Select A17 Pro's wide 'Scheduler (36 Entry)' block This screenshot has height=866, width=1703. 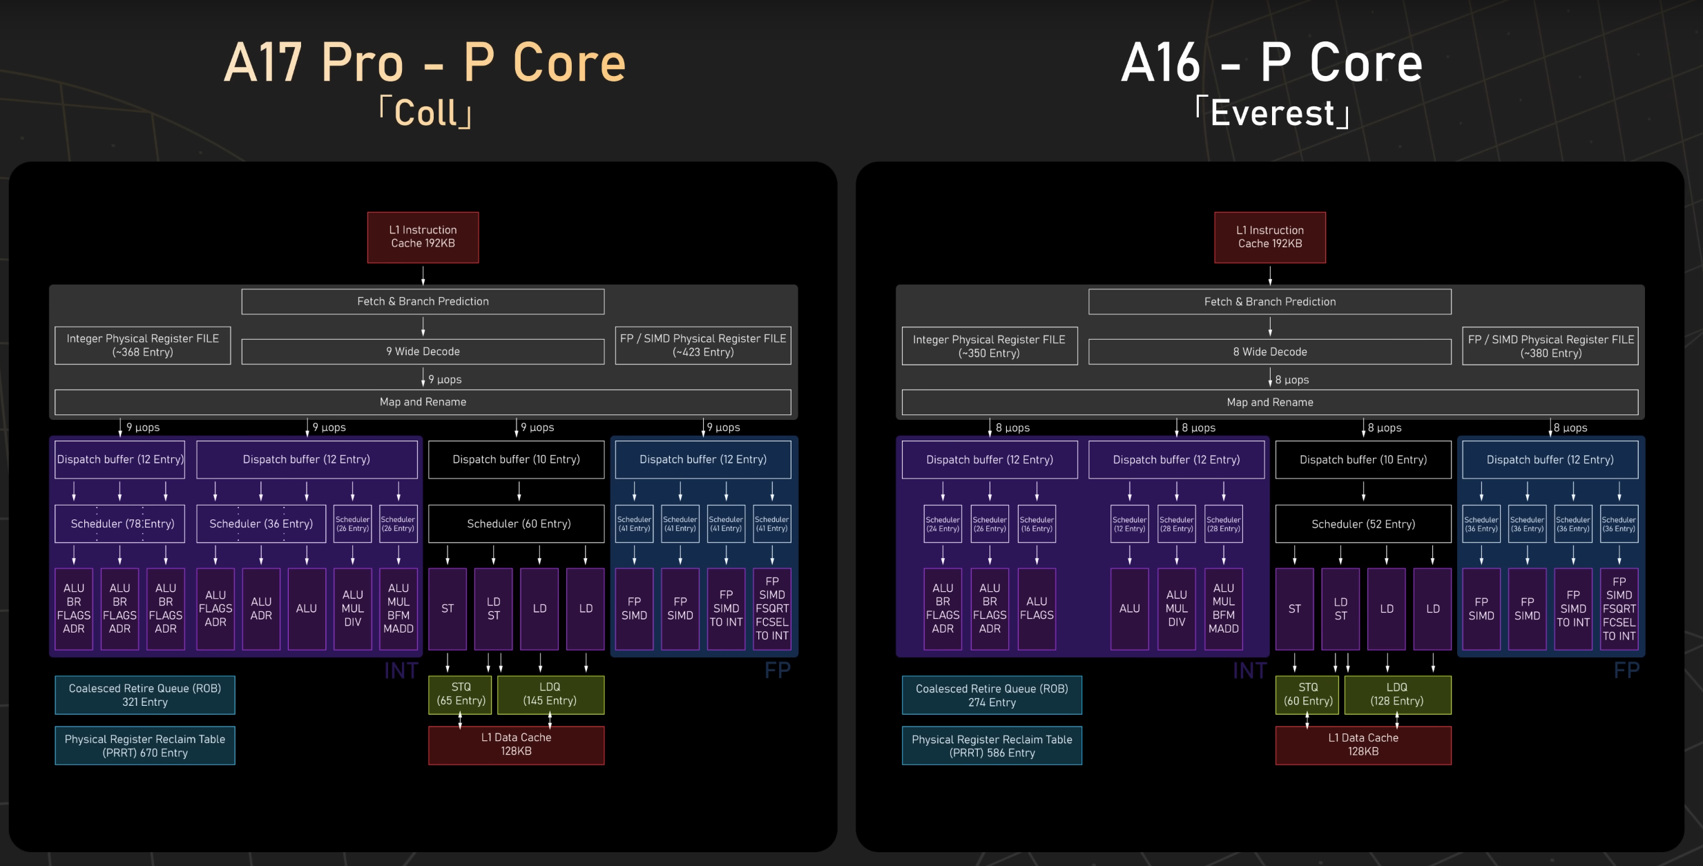tap(261, 523)
